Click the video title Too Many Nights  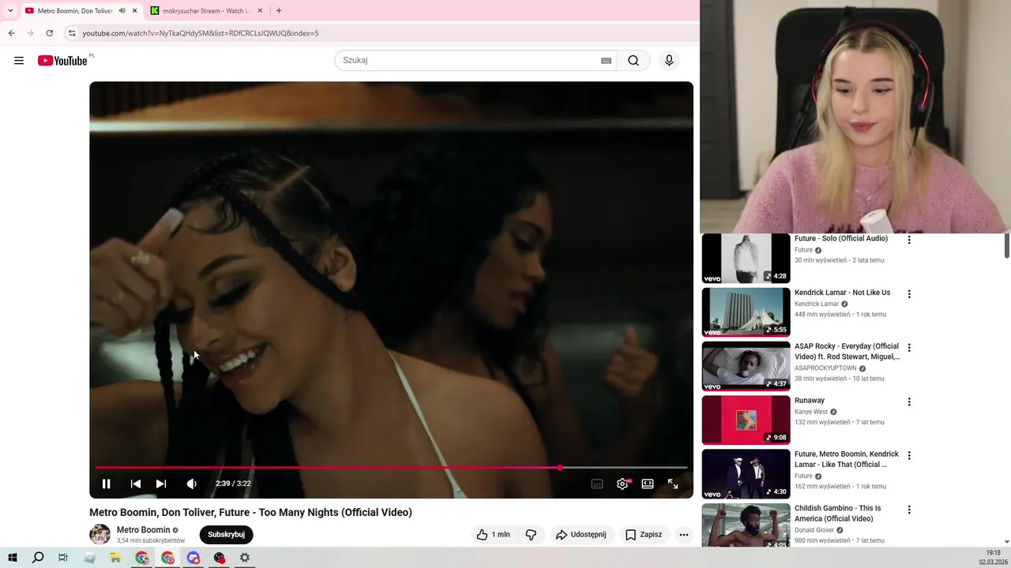[x=250, y=513]
